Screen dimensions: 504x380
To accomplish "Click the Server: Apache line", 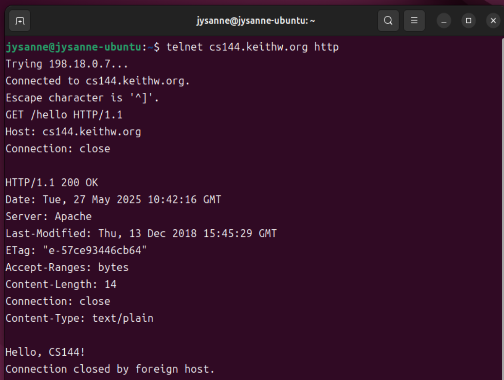I will coord(49,217).
